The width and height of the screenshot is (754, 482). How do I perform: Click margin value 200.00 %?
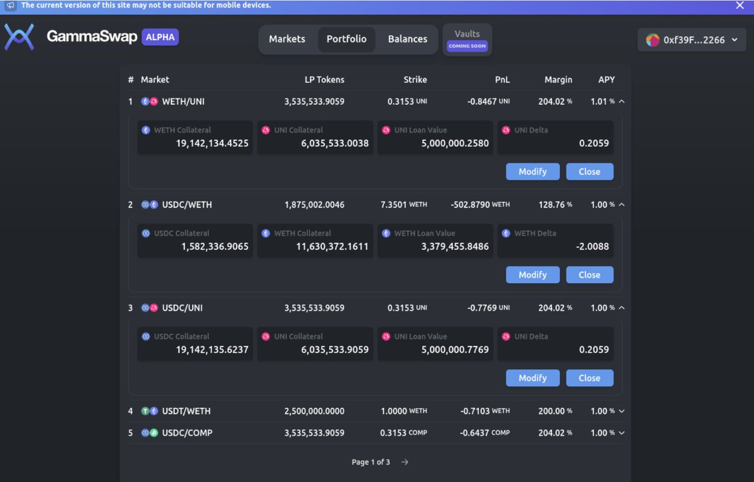(555, 411)
